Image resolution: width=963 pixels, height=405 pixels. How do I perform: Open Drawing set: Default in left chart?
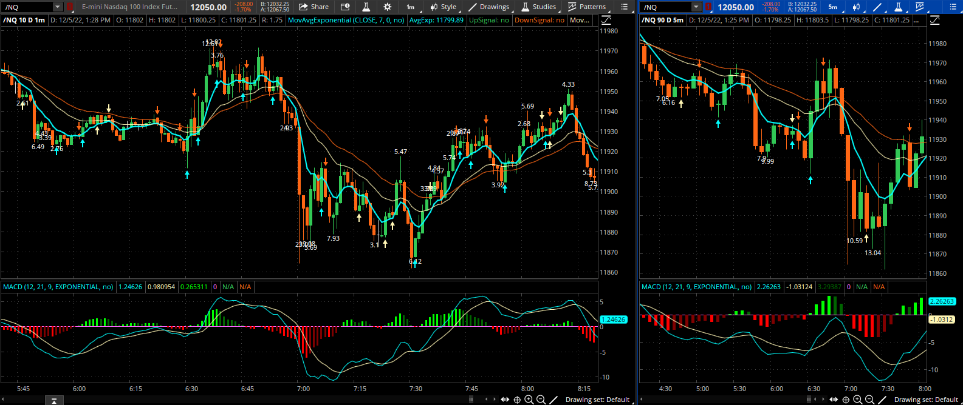tap(597, 399)
